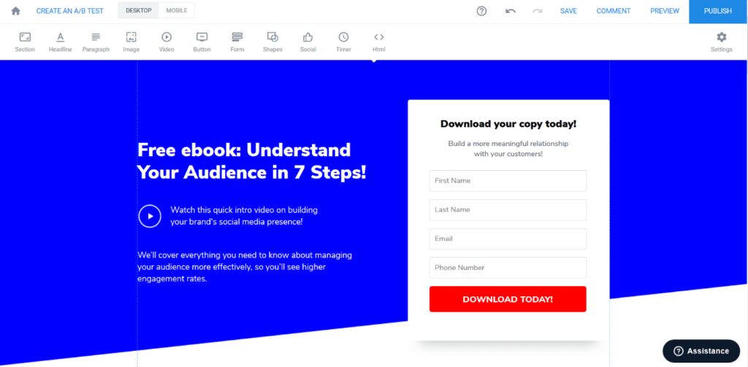
Task: Click the First Name field
Action: pyautogui.click(x=508, y=181)
